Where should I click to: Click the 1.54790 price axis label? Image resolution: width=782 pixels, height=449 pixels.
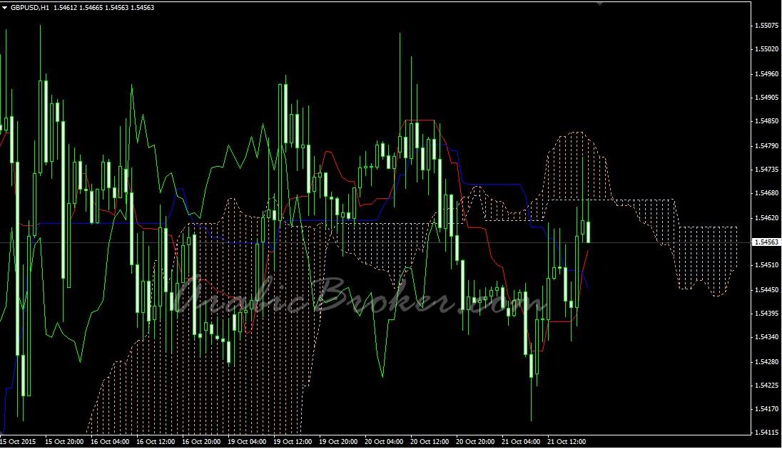(766, 146)
